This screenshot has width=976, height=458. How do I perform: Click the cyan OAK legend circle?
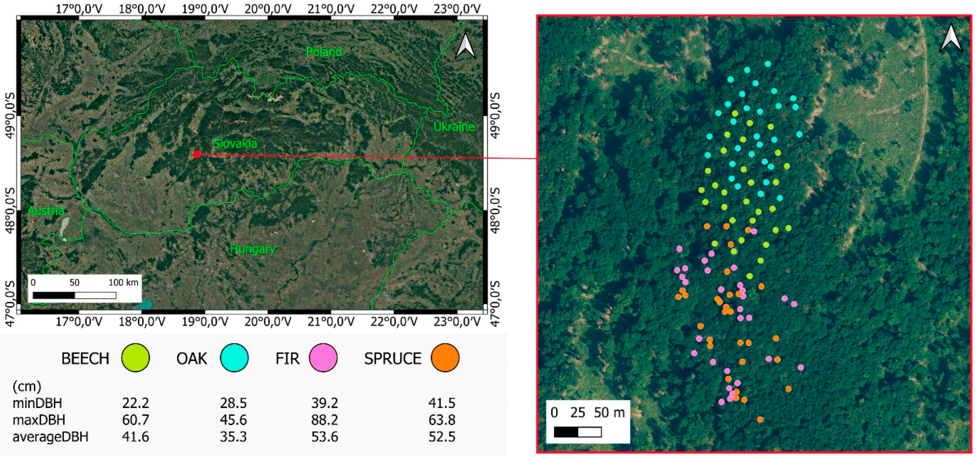(x=234, y=358)
